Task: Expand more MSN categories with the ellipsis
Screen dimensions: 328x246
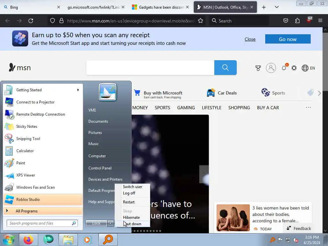Action: pos(308,107)
